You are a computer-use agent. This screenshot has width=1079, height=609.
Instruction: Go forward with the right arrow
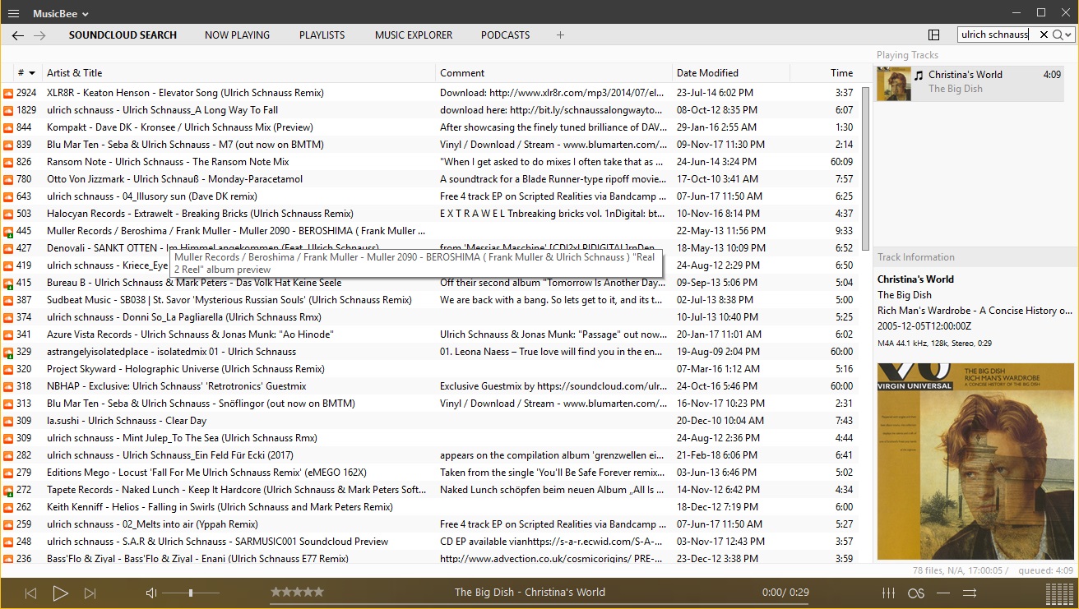pos(39,35)
